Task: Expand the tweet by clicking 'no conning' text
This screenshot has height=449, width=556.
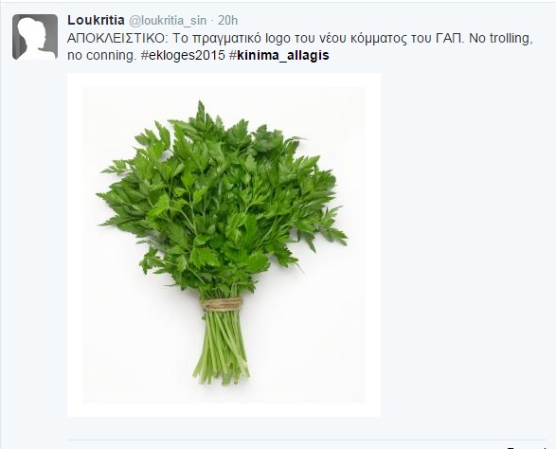Action: (101, 56)
